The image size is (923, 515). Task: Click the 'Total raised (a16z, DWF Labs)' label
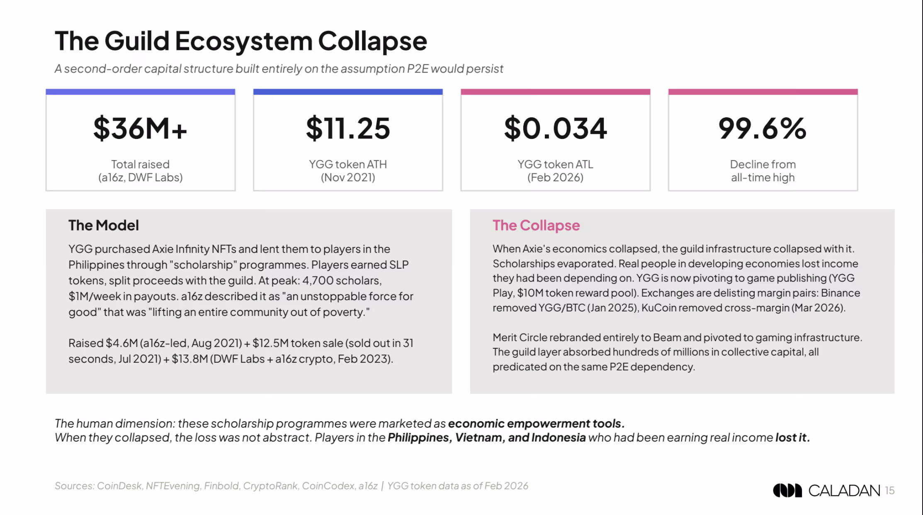[140, 171]
